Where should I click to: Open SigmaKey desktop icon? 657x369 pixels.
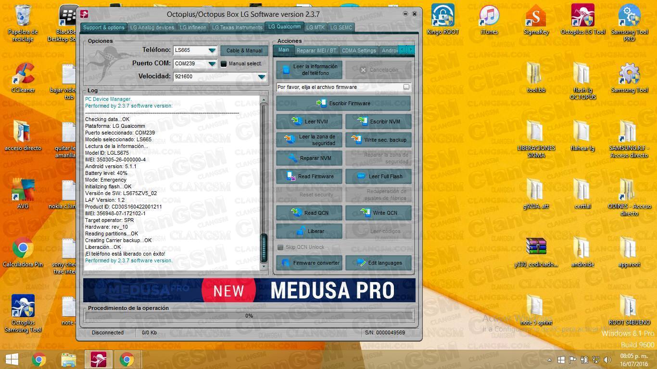536,19
